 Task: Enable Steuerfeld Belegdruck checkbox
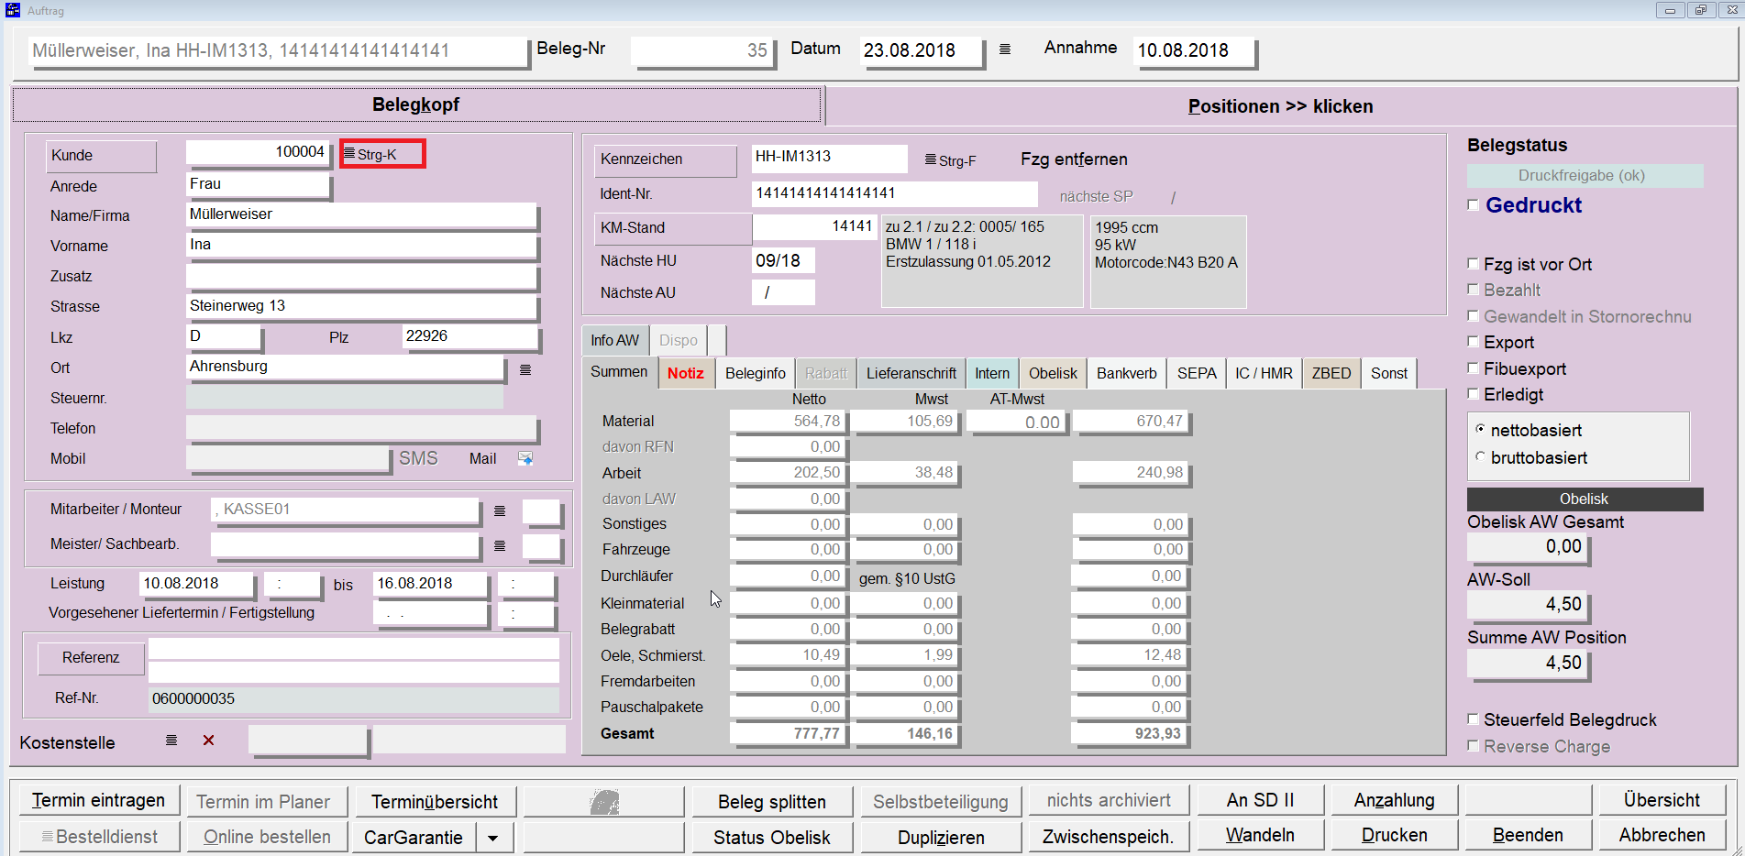tap(1474, 719)
